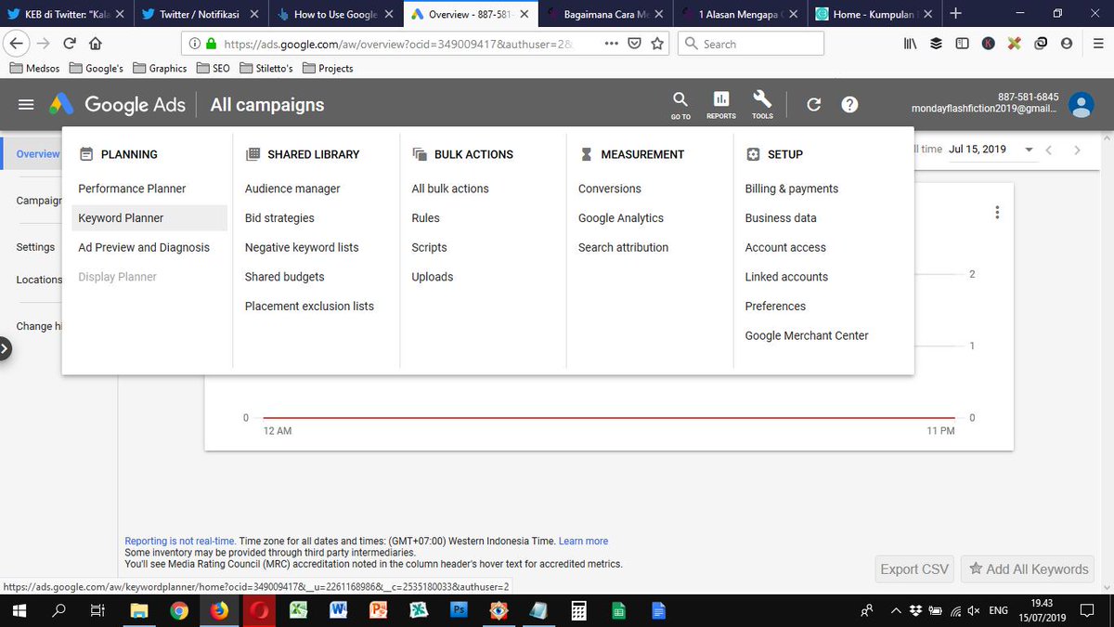This screenshot has height=627, width=1114.
Task: Bookmark this page with the star
Action: tap(657, 44)
